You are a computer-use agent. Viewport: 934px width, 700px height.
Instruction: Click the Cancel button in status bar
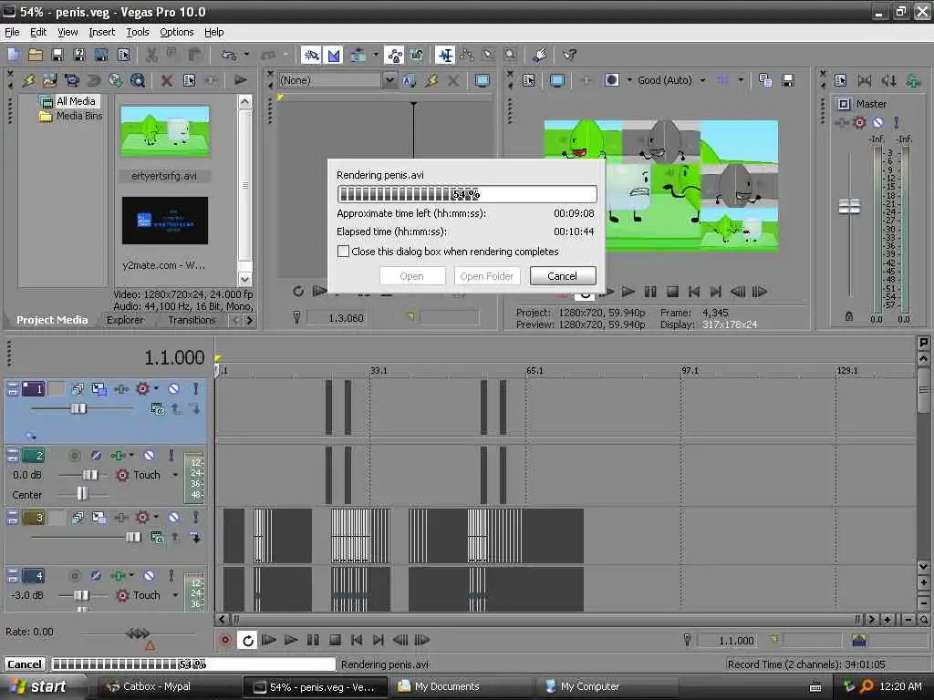coord(25,664)
